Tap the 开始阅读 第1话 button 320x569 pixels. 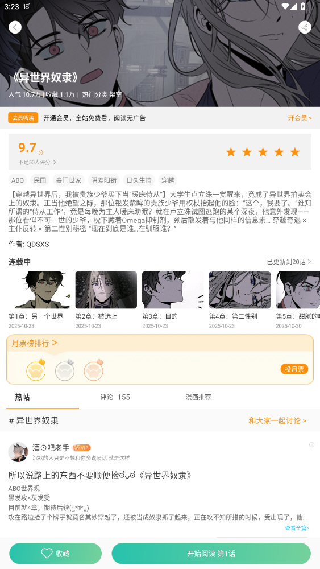tap(211, 554)
